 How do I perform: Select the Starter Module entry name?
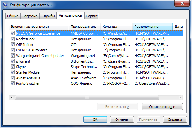28,72
